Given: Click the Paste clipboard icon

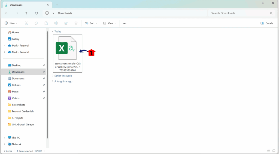Looking at the screenshot, I should coord(46,23).
